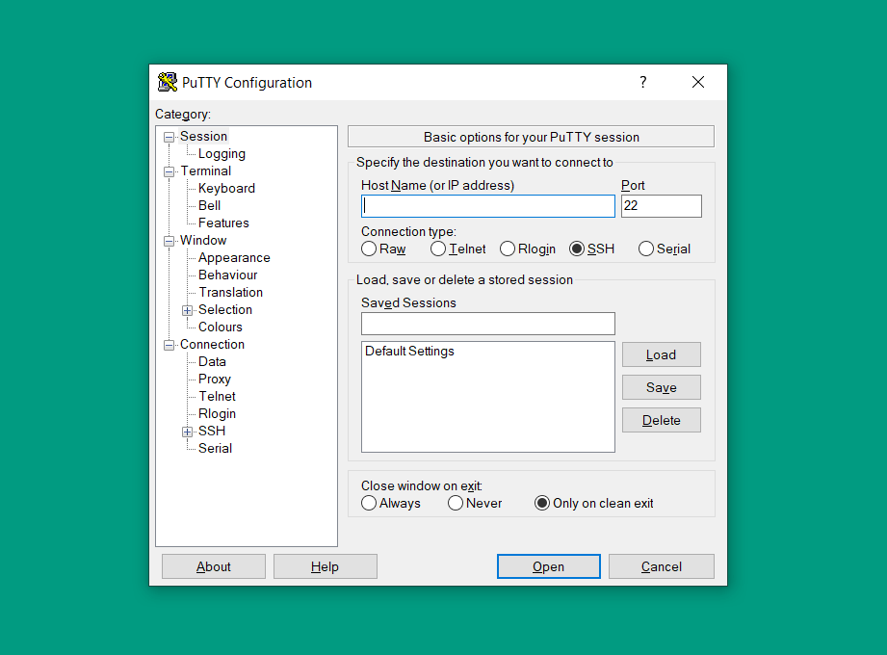Expand the Selection tree node
Screen dimensions: 887x655
(187, 310)
